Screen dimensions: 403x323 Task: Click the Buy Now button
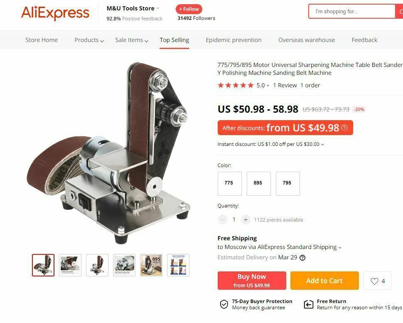(x=252, y=281)
